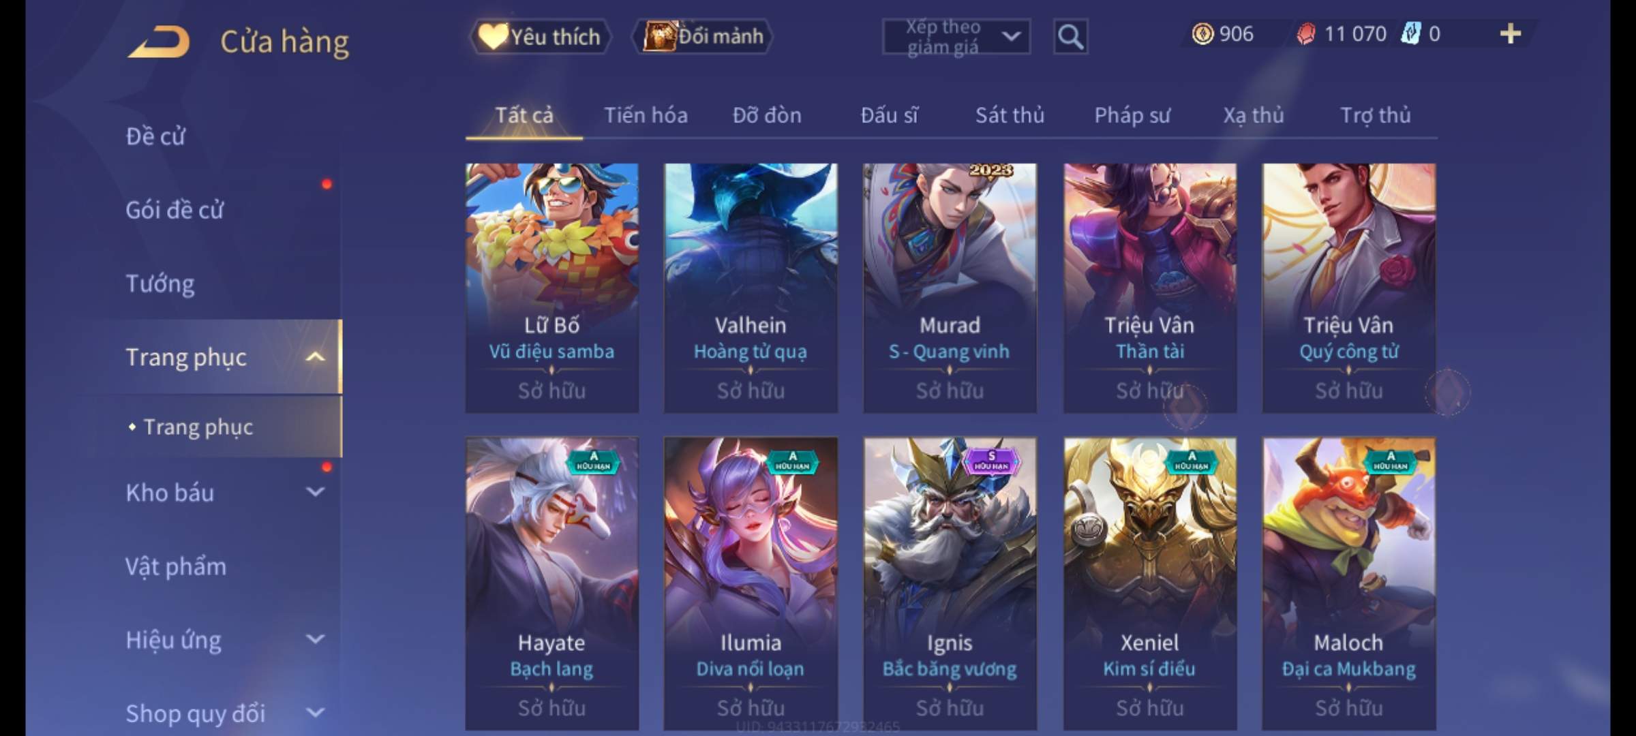Select Ilumia Diva nổi loạn skin card
The width and height of the screenshot is (1636, 736).
coord(751,583)
